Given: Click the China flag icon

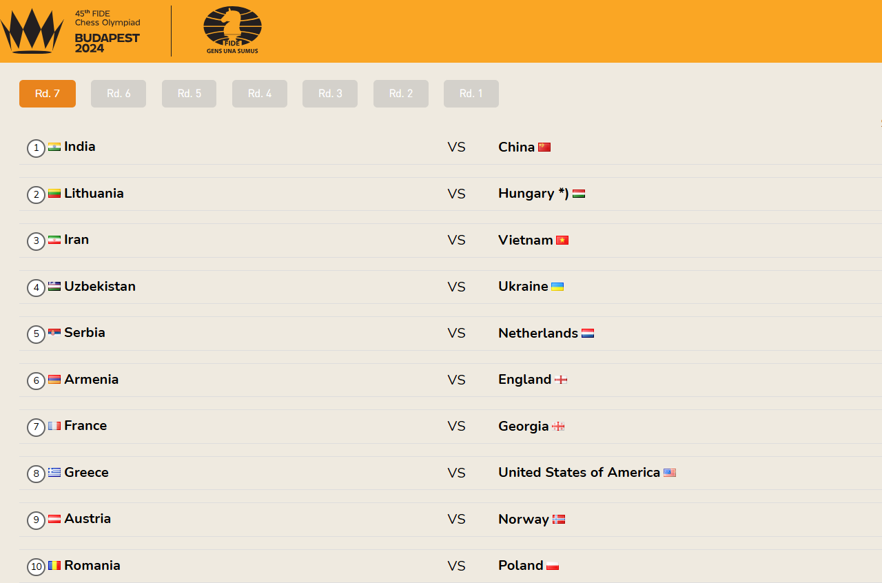Looking at the screenshot, I should [x=544, y=147].
